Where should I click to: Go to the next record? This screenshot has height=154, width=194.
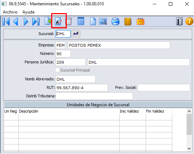point(26,22)
